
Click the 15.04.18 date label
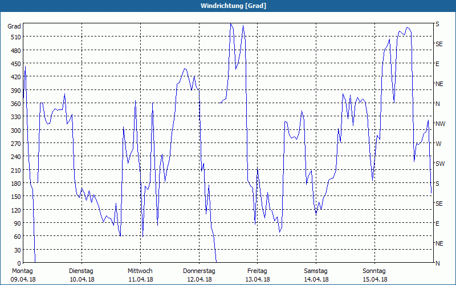(x=374, y=279)
